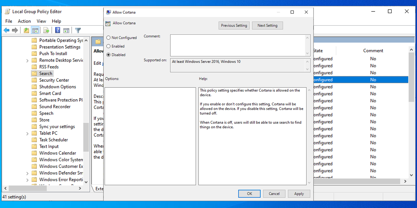Viewport: 417px width, 208px height.
Task: Select the Not Configured radio button
Action: click(x=109, y=38)
